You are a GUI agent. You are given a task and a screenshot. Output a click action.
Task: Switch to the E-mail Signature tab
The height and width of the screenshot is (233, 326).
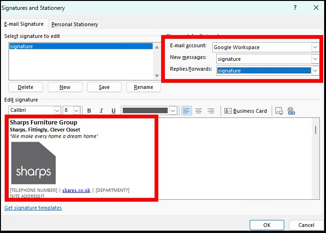24,24
